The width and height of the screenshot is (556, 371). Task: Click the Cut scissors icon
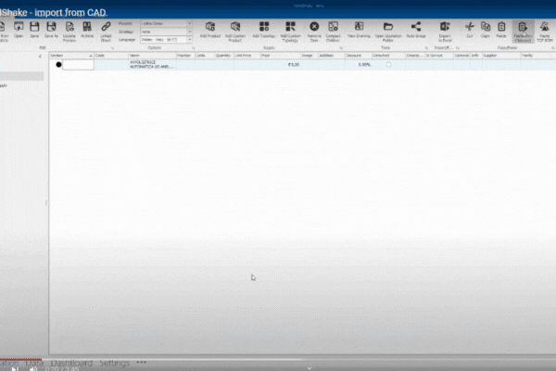coord(470,27)
